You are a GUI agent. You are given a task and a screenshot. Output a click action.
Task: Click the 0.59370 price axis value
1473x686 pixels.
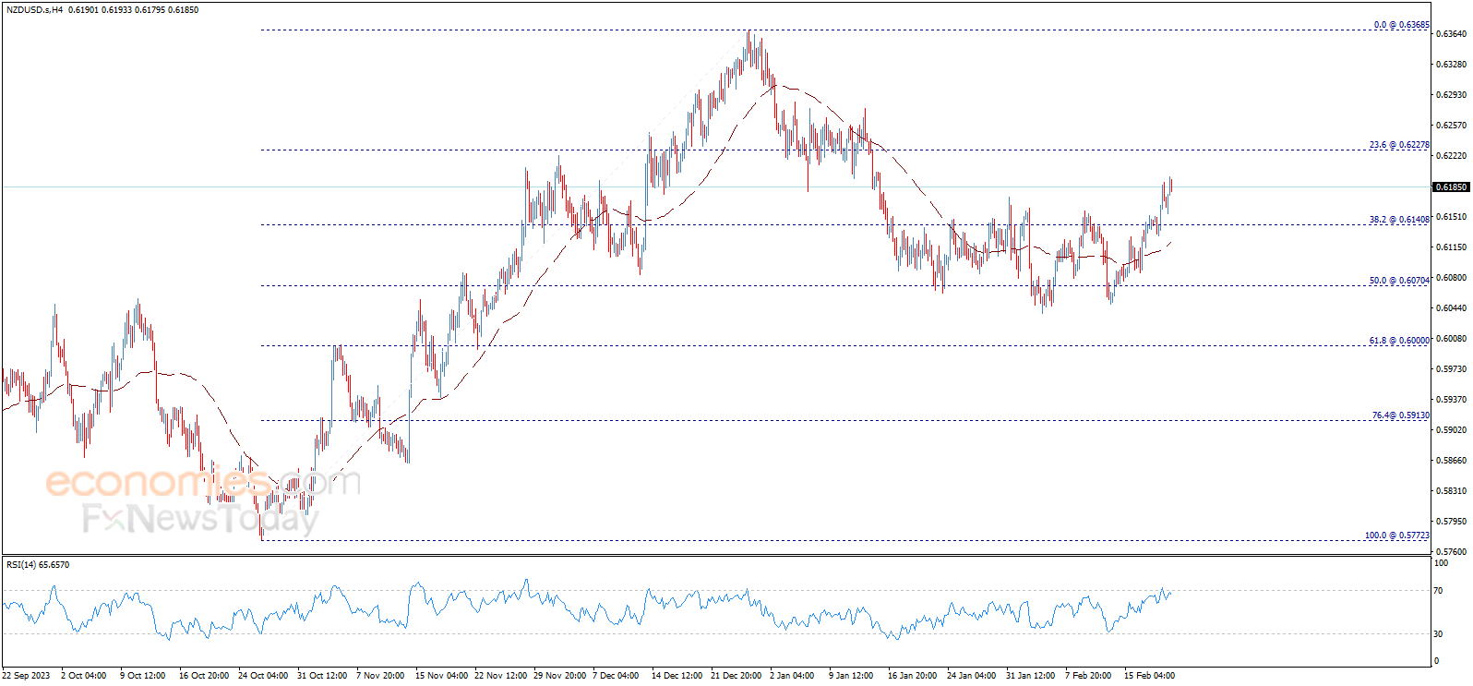[x=1452, y=400]
